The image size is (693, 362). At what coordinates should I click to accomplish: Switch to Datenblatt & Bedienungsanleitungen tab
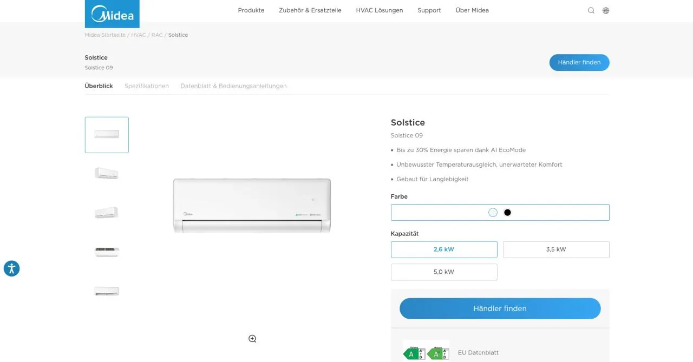[x=233, y=86]
